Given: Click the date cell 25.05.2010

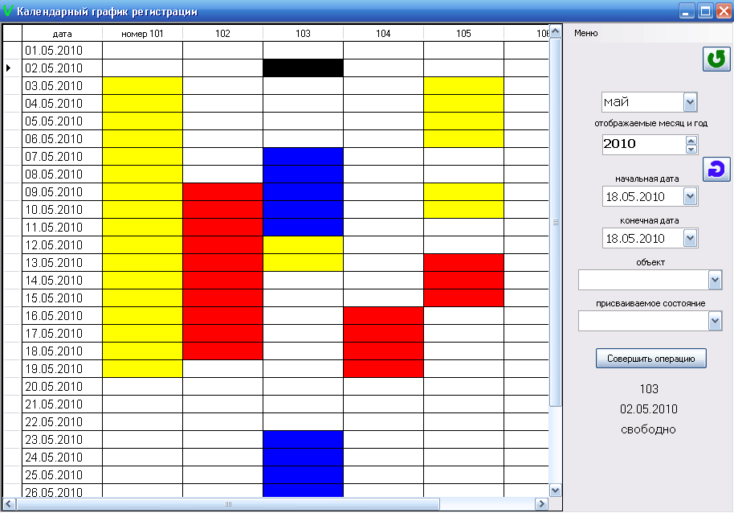Looking at the screenshot, I should (x=63, y=474).
